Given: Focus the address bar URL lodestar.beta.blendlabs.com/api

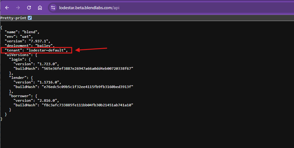Looking at the screenshot, I should click(89, 8).
